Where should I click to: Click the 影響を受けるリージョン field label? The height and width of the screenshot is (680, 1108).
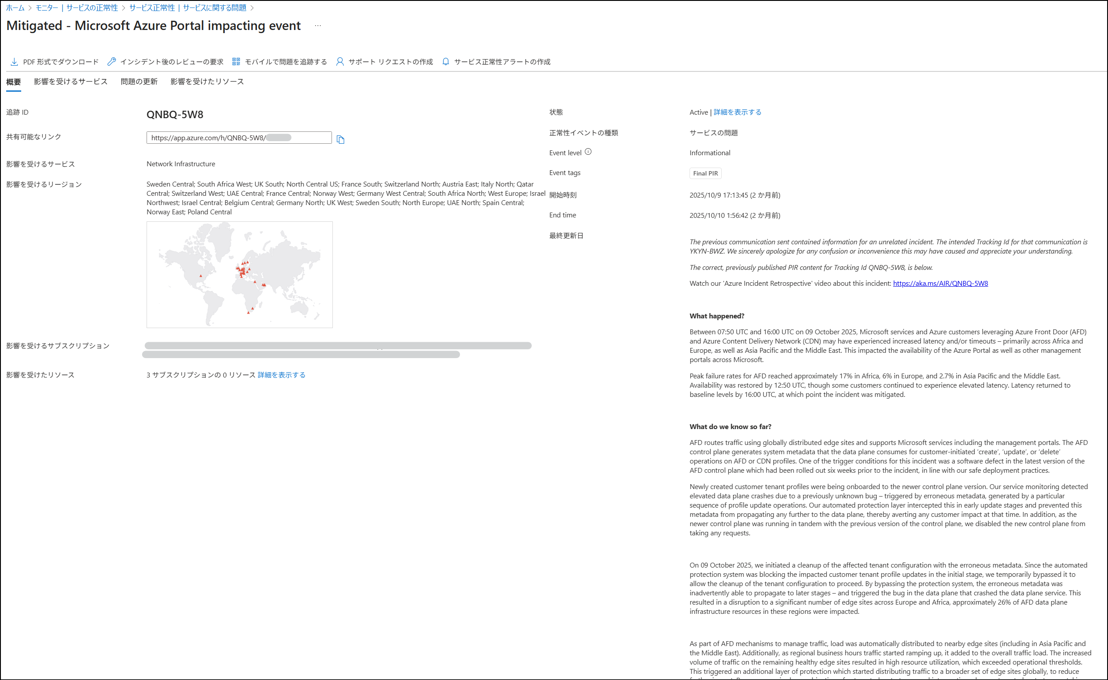(44, 184)
